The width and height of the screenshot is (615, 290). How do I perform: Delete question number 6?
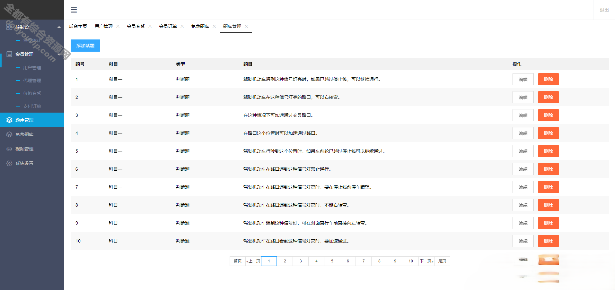pos(548,169)
